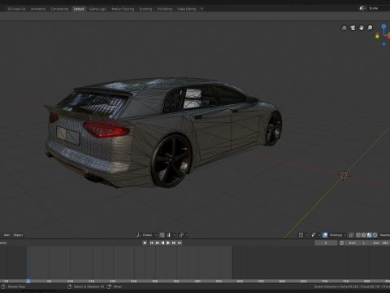Toggle auto keying record button

pos(145,243)
